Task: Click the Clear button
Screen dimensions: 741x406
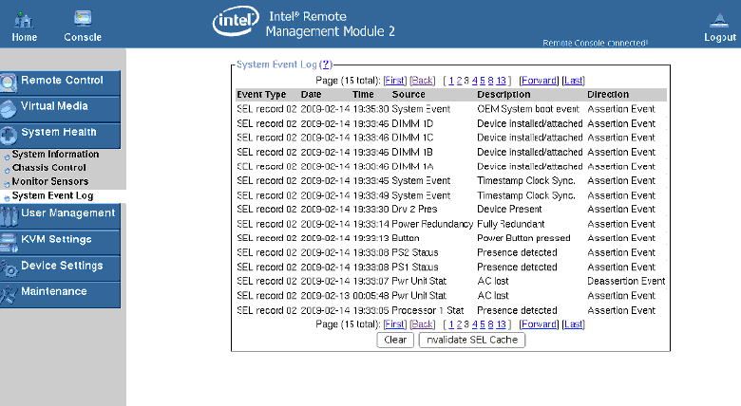Action: (x=395, y=340)
